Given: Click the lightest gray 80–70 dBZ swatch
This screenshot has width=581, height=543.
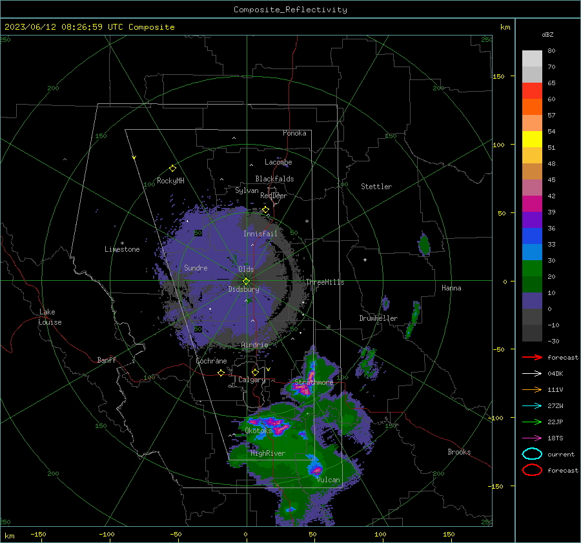Looking at the screenshot, I should click(532, 58).
